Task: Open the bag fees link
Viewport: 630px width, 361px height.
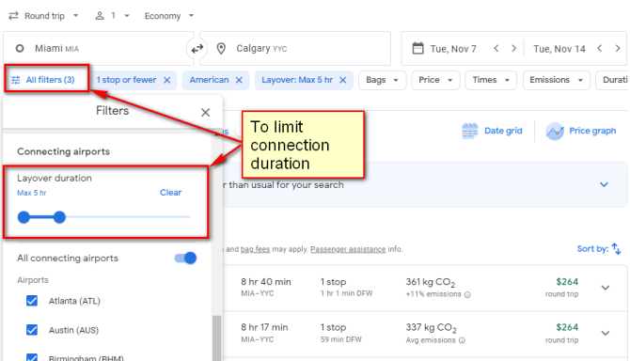Action: (x=255, y=249)
